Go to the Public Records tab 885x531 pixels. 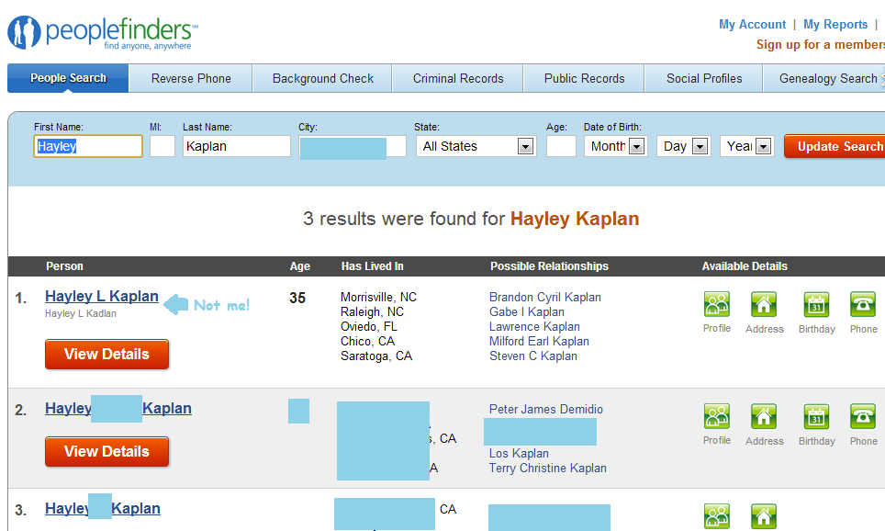584,78
